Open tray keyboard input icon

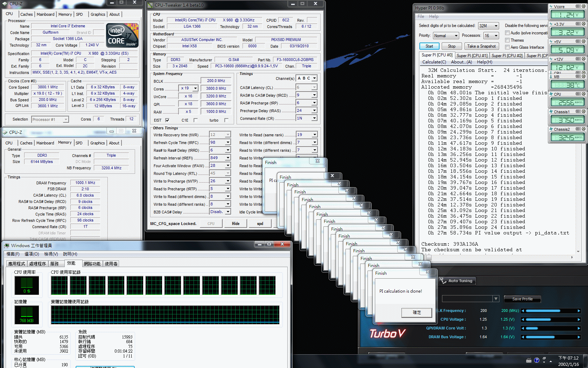529,360
